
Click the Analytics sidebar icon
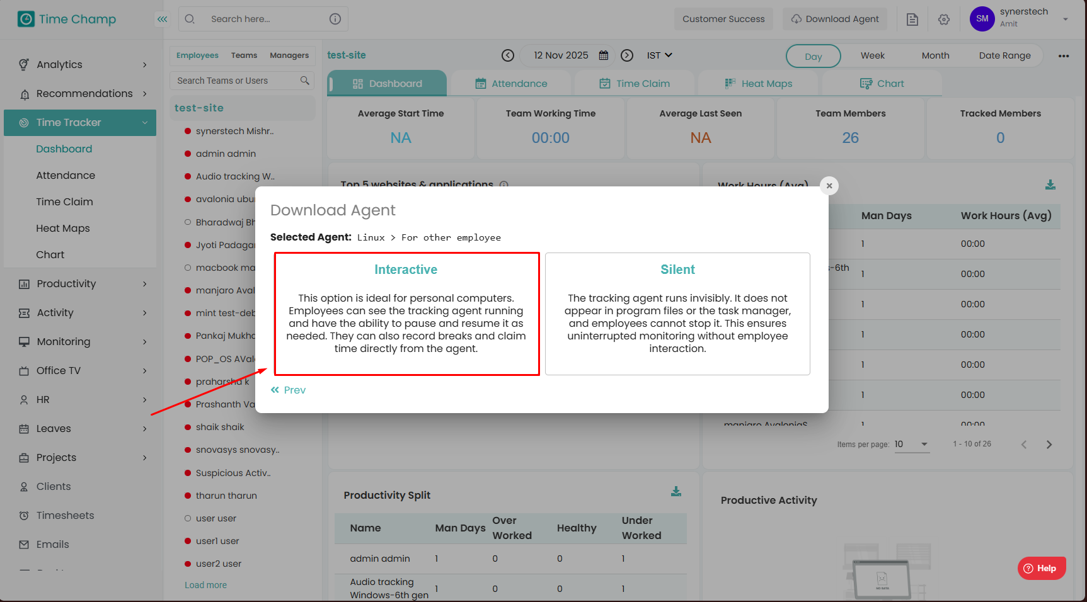(x=24, y=64)
